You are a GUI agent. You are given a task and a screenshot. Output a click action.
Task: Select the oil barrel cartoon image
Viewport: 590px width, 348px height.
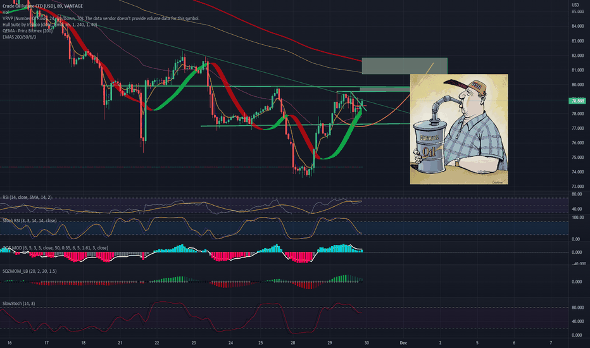[459, 129]
